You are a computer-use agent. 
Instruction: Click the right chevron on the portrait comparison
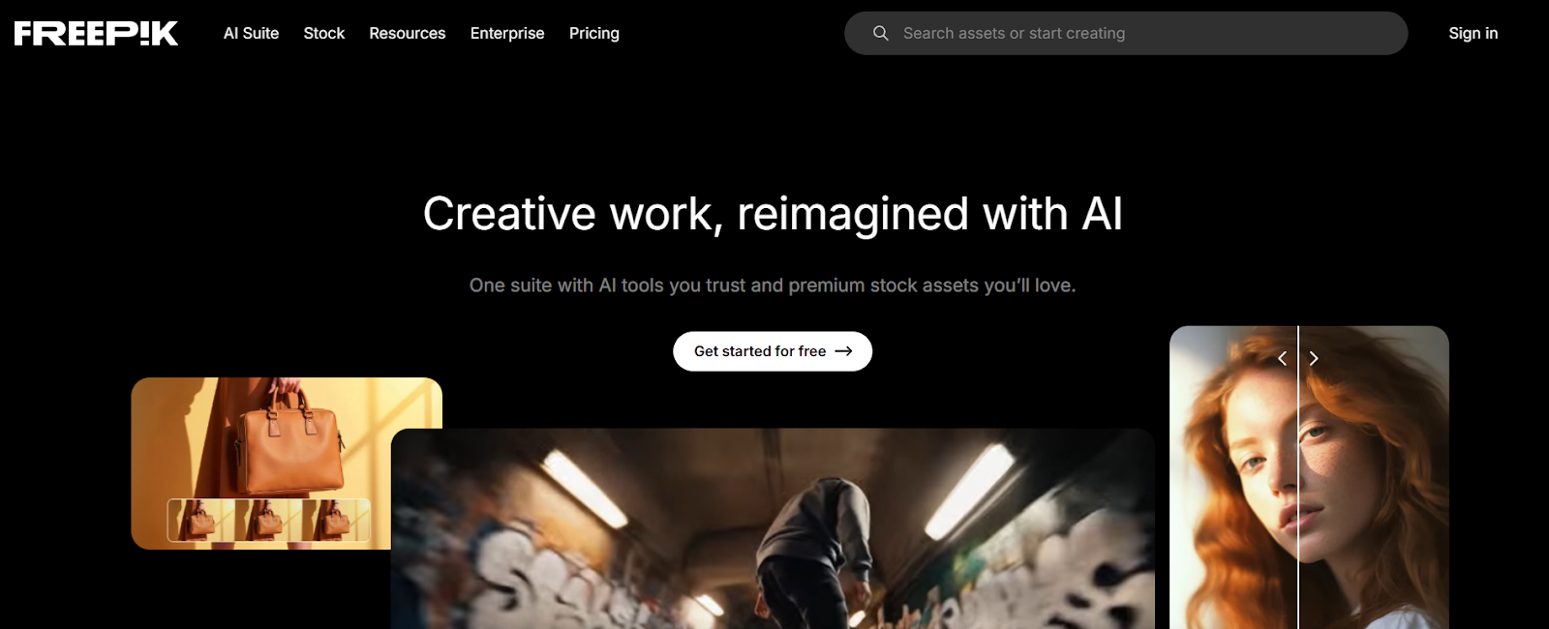coord(1314,358)
